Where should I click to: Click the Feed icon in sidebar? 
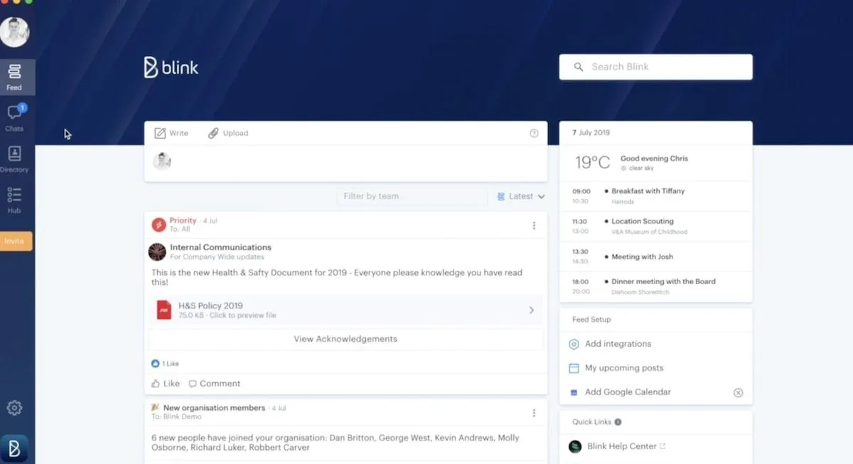click(14, 72)
